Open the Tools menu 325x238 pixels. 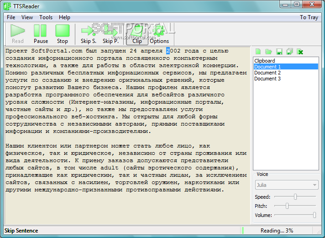click(x=46, y=17)
